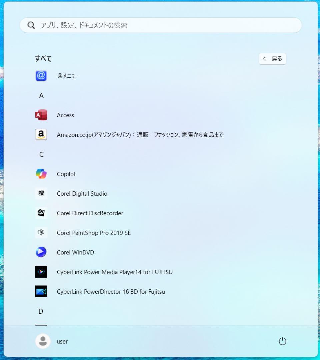Image resolution: width=320 pixels, height=360 pixels.
Task: Jump using the letter D header
Action: 41,311
